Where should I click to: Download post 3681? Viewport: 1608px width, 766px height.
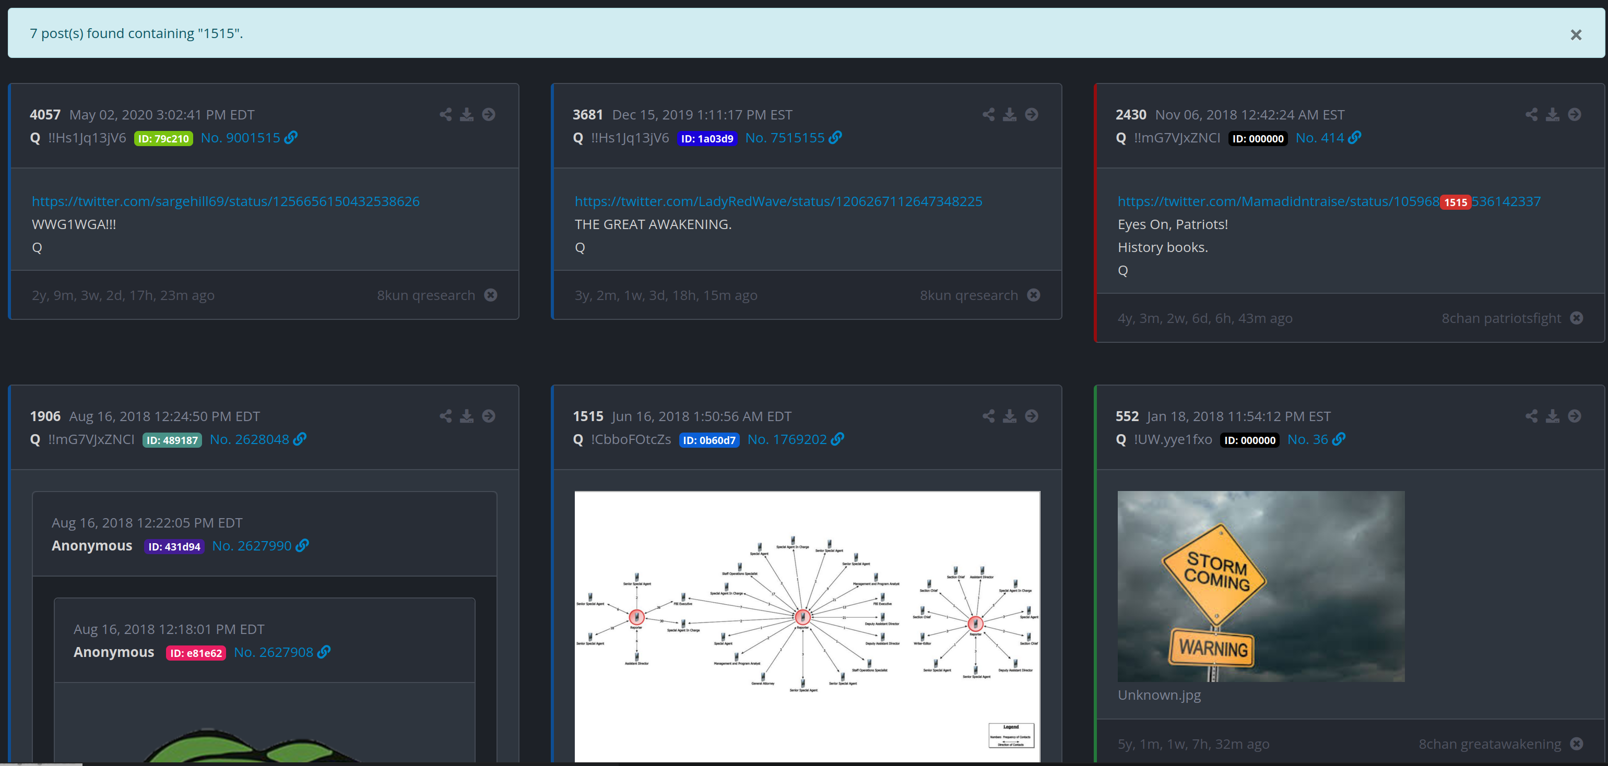pos(1010,114)
